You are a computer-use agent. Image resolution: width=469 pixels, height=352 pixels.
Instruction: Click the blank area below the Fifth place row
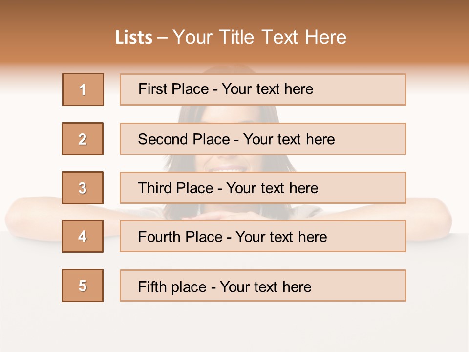click(234, 328)
